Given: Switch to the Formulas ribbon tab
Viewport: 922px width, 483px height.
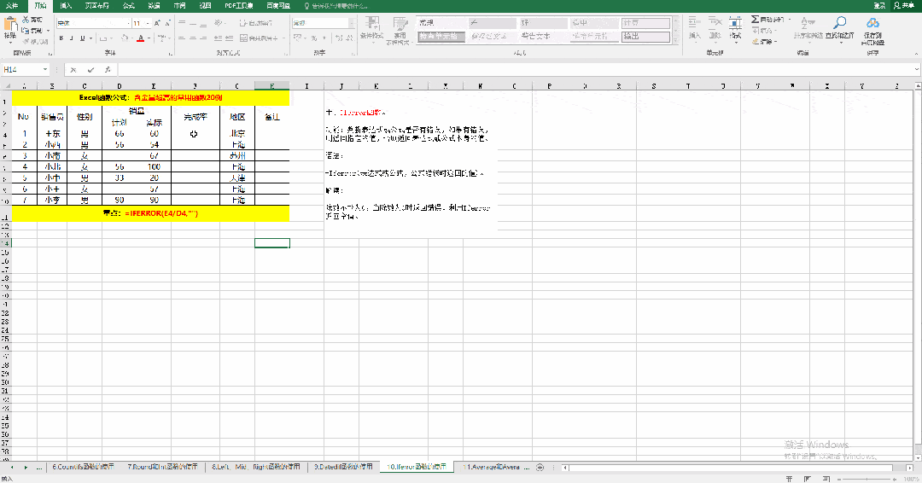Looking at the screenshot, I should [128, 5].
